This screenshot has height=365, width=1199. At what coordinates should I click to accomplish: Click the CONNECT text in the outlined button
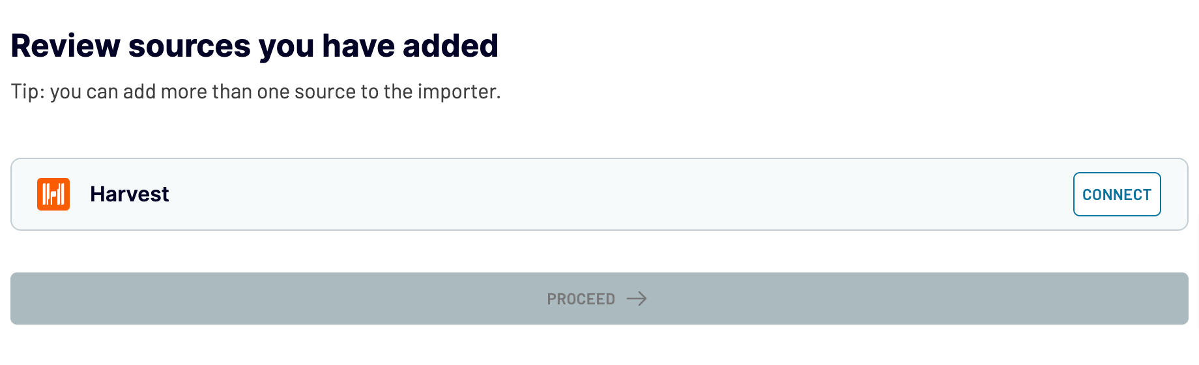(1117, 195)
